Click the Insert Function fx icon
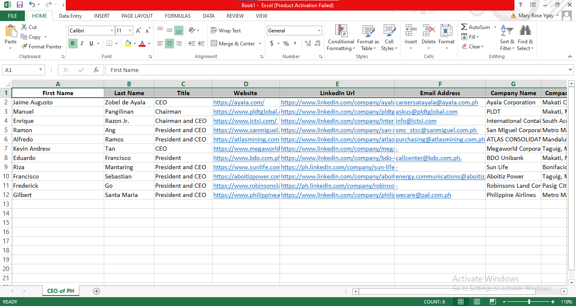The height and width of the screenshot is (306, 576). (96, 70)
